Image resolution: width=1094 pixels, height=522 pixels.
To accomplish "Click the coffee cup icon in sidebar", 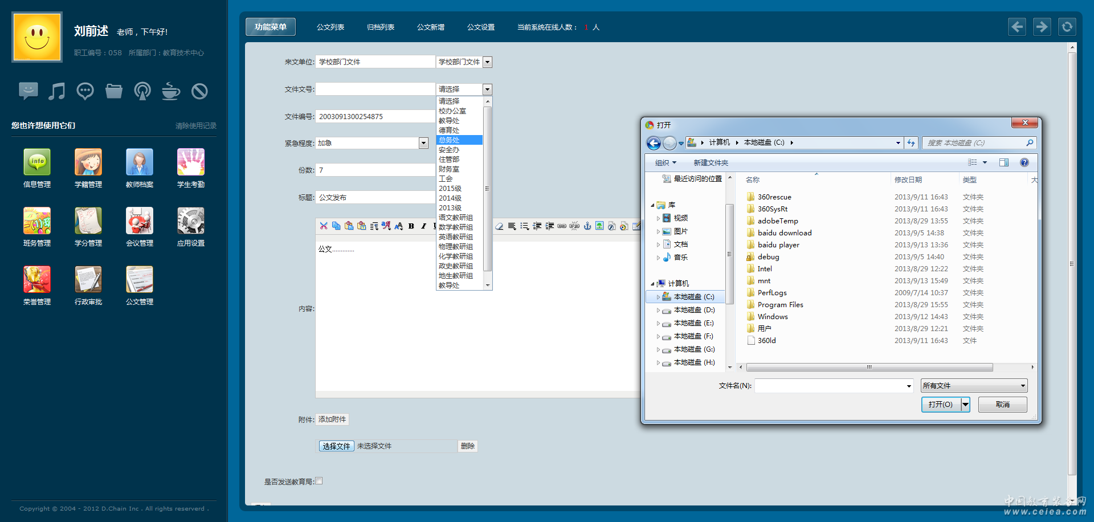I will click(x=171, y=91).
